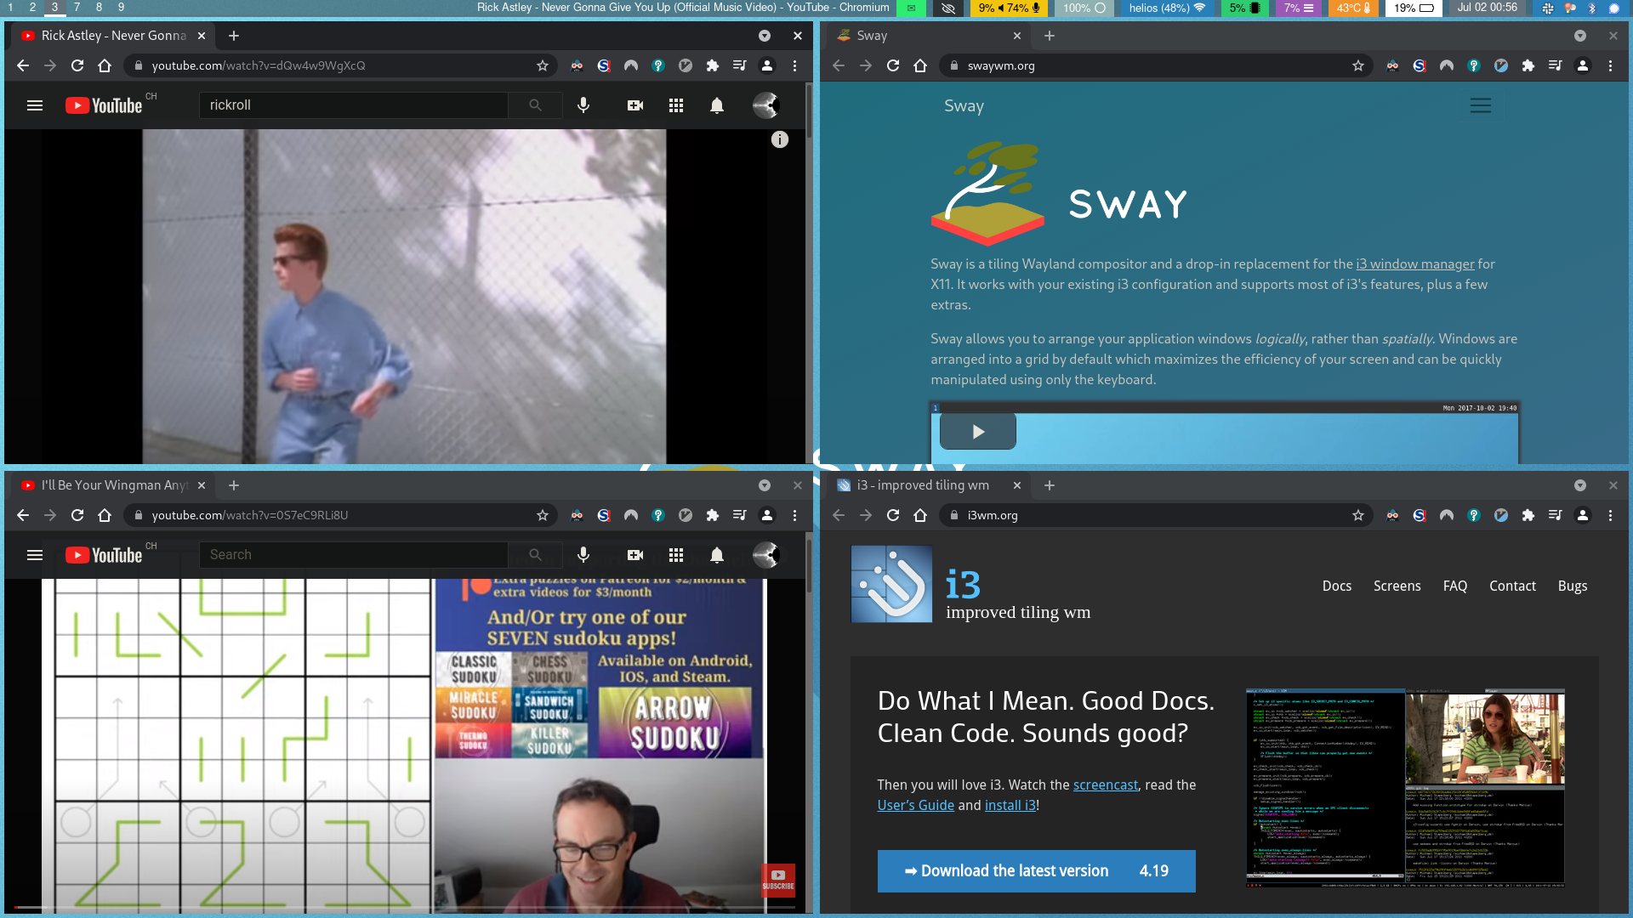Open Chromium menu in Rick Astley window
1633x918 pixels.
pyautogui.click(x=794, y=65)
